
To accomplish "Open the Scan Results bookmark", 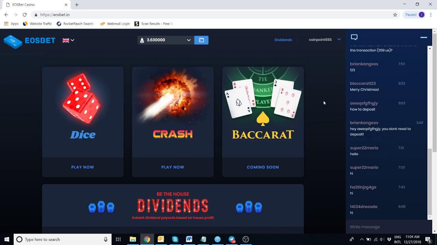I will point(154,24).
